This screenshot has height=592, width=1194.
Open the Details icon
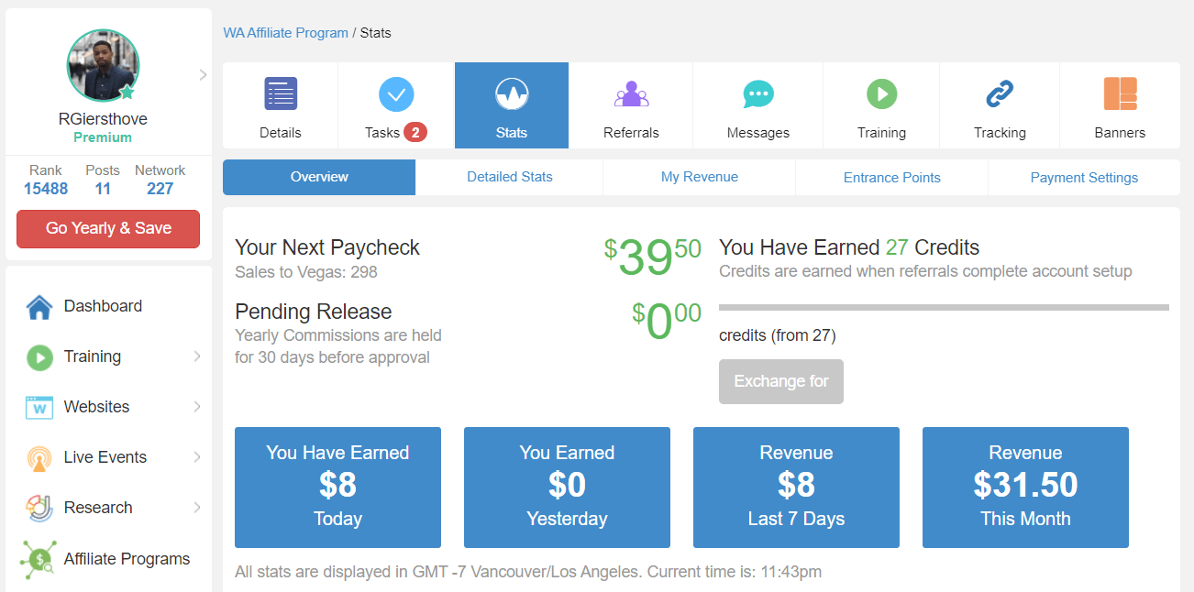tap(281, 93)
